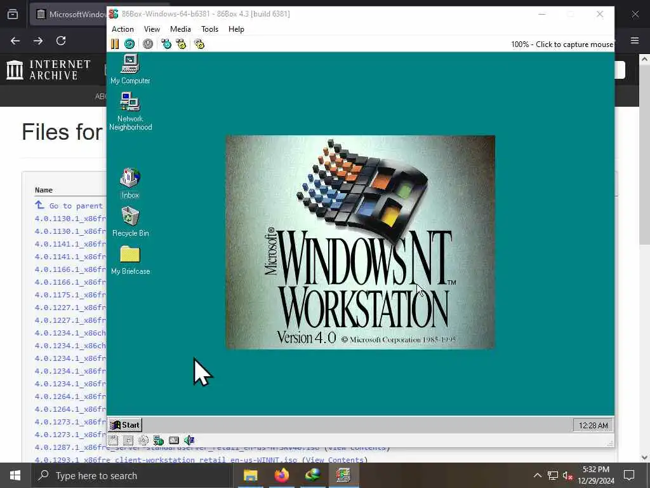Click the host clock showing 5:32 PM
The width and height of the screenshot is (650, 488).
coord(595,470)
